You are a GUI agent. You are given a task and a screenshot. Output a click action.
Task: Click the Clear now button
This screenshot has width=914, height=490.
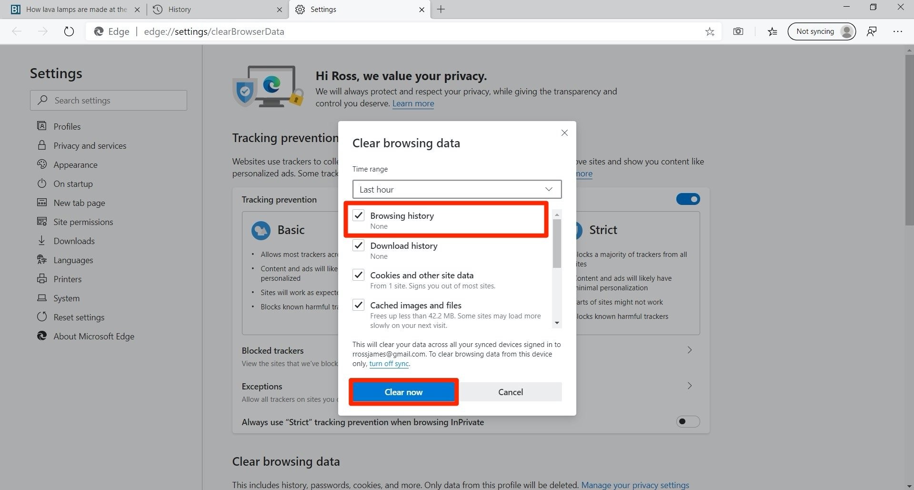point(403,392)
